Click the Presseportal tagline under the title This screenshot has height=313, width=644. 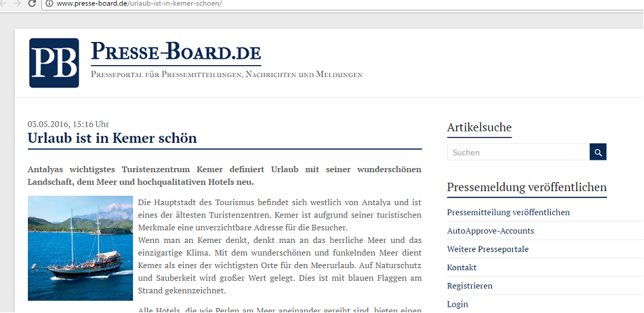coord(226,74)
